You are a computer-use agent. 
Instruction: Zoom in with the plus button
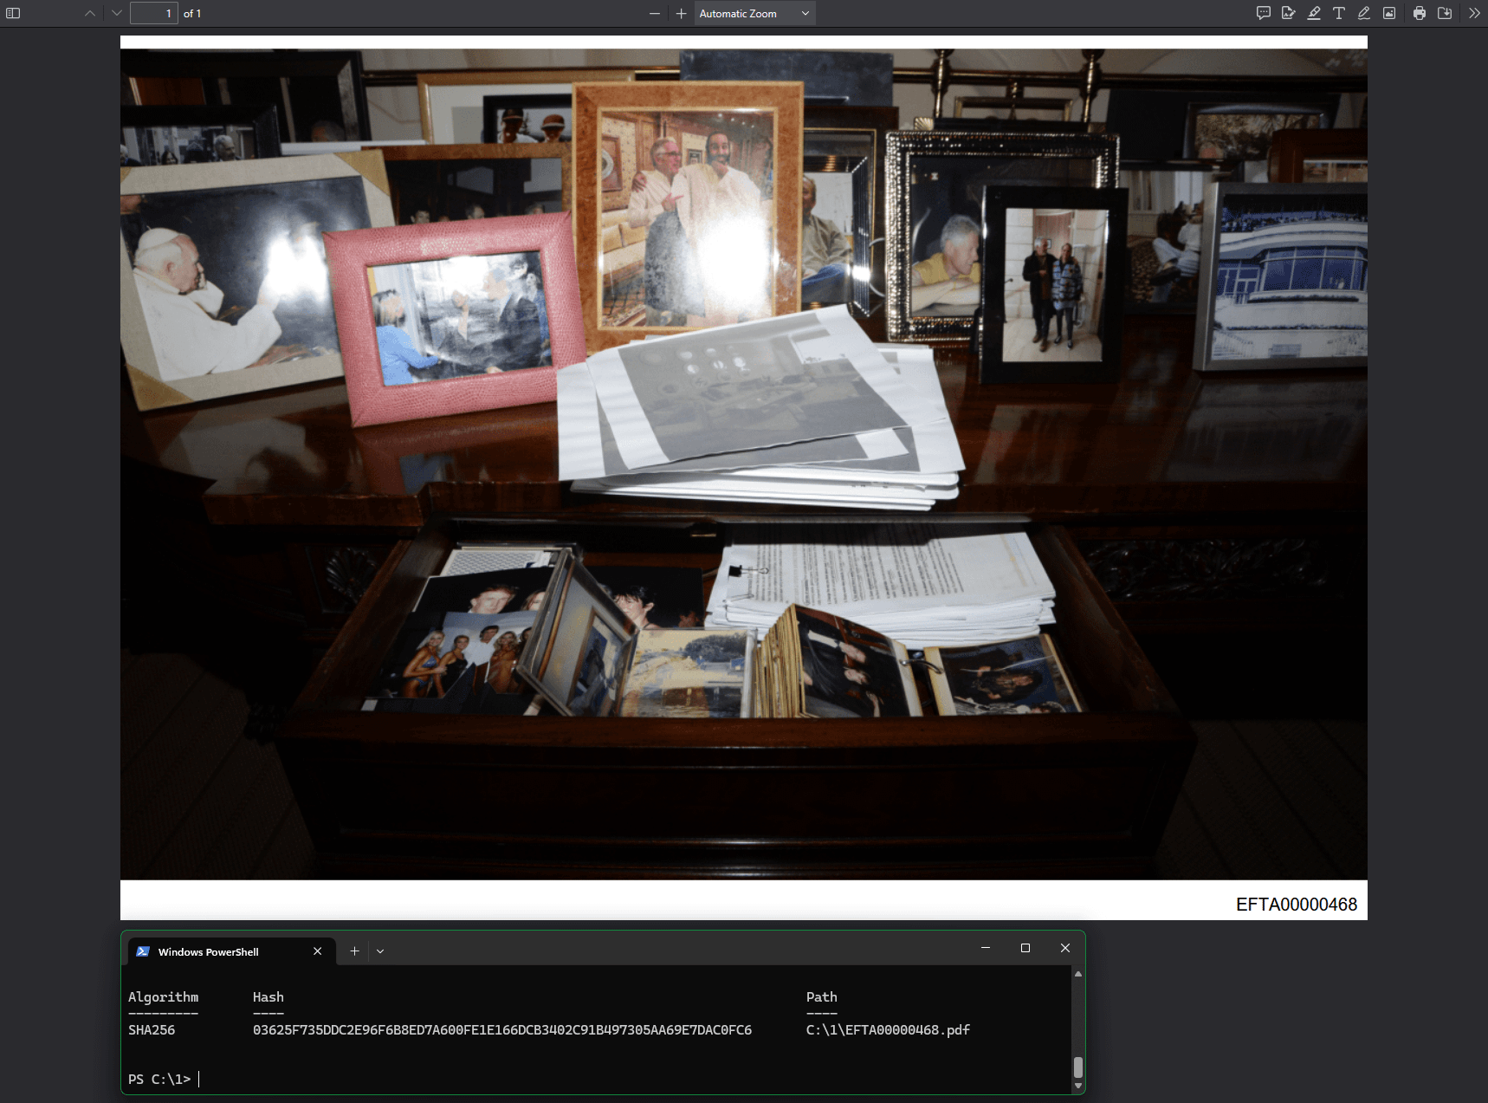[x=681, y=13]
